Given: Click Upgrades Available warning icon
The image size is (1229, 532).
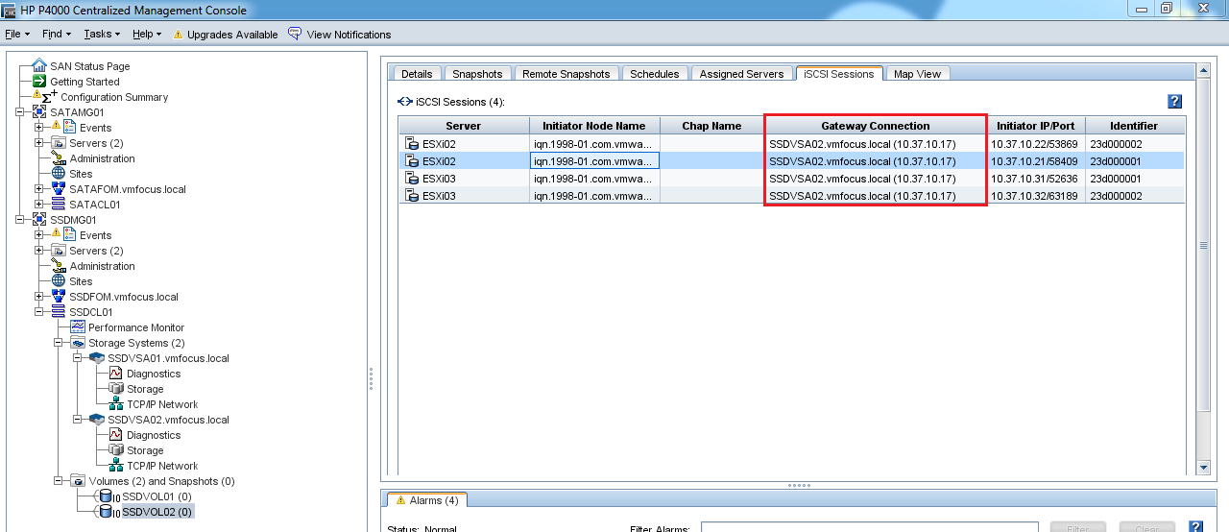Looking at the screenshot, I should [178, 35].
